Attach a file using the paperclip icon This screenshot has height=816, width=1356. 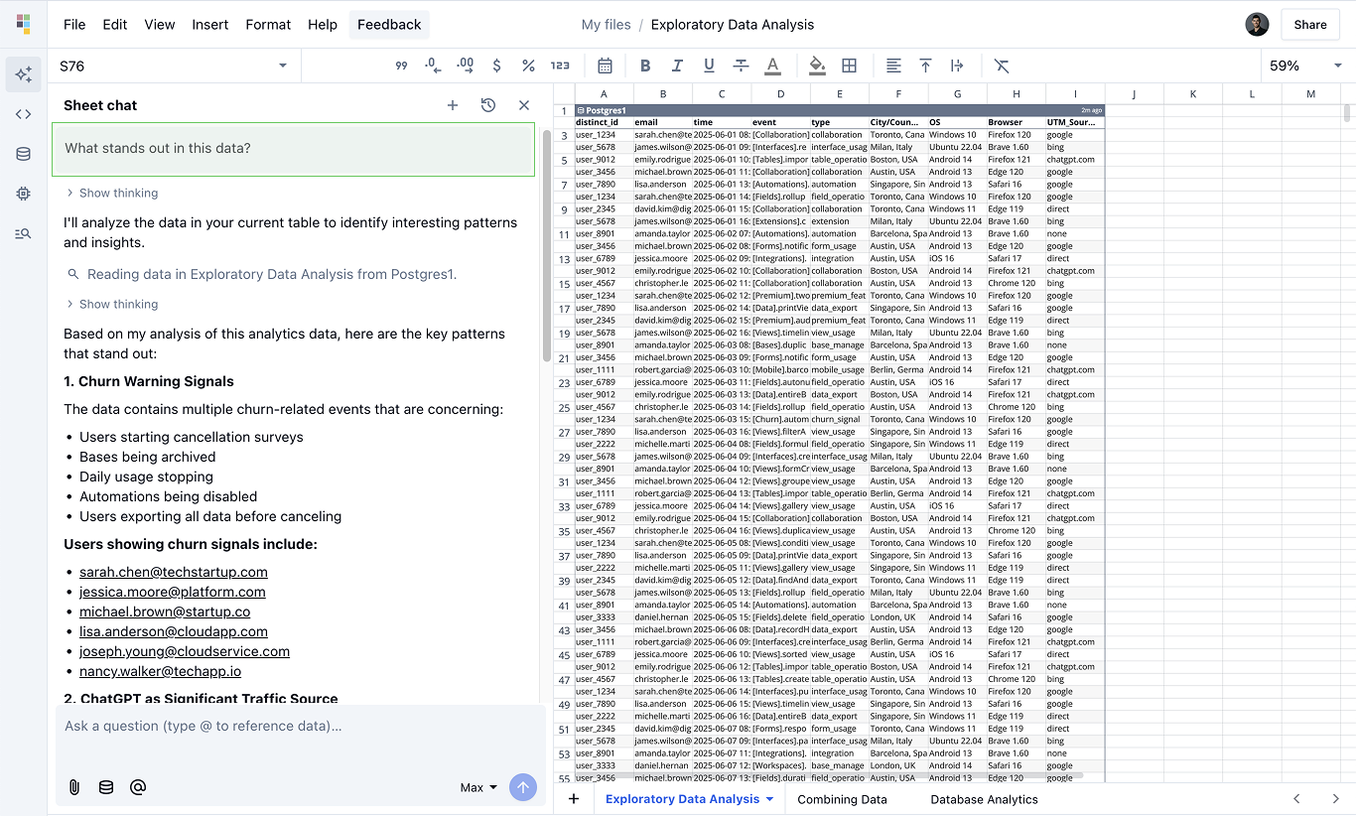click(72, 787)
